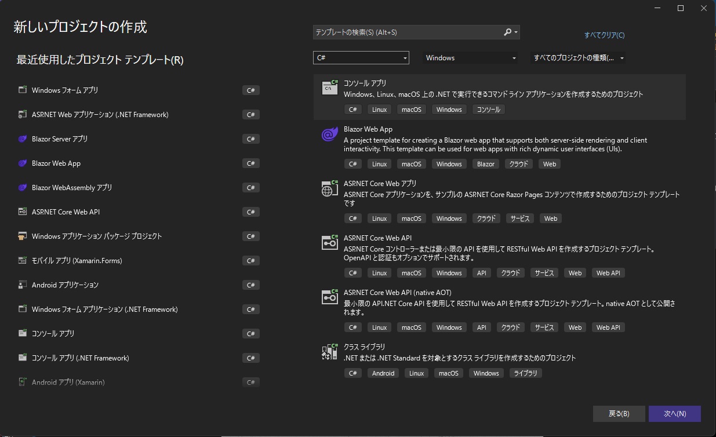
Task: Click the large Blazor Web App template icon
Action: 330,134
